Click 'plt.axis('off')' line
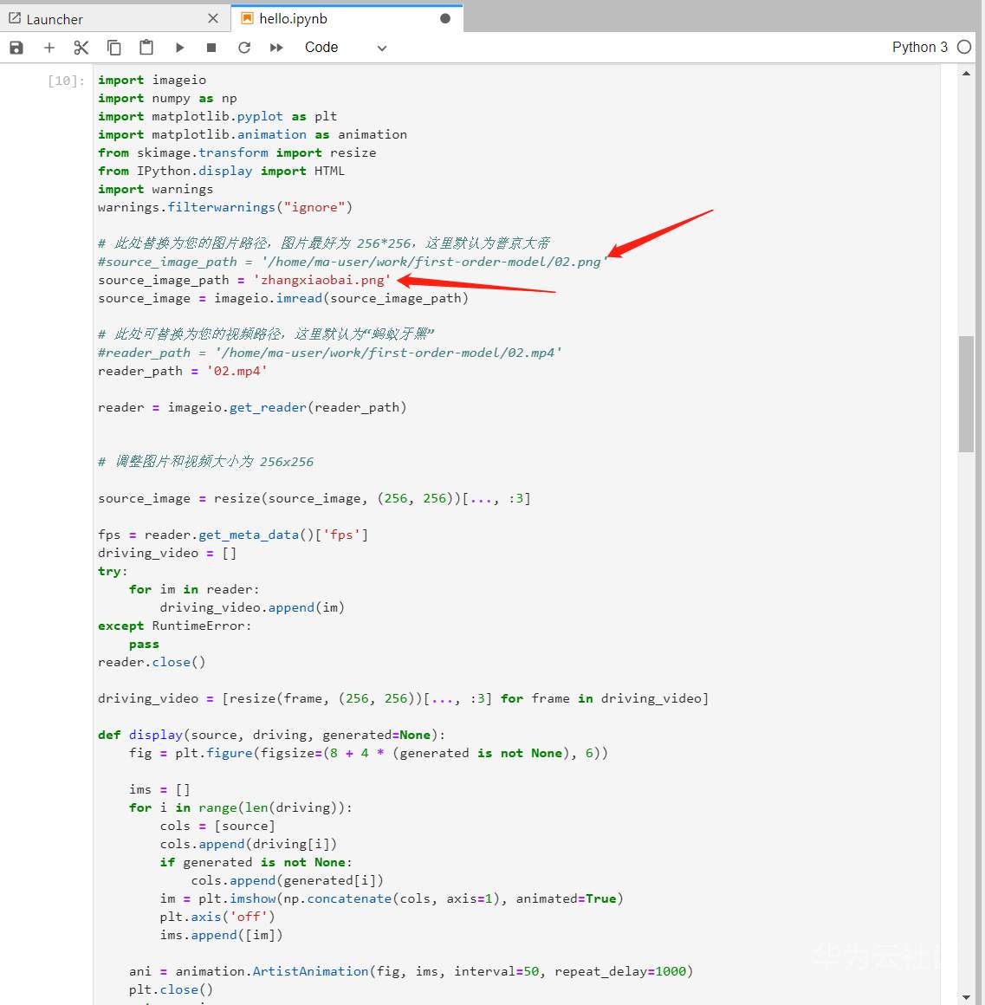985x1005 pixels. 217,917
